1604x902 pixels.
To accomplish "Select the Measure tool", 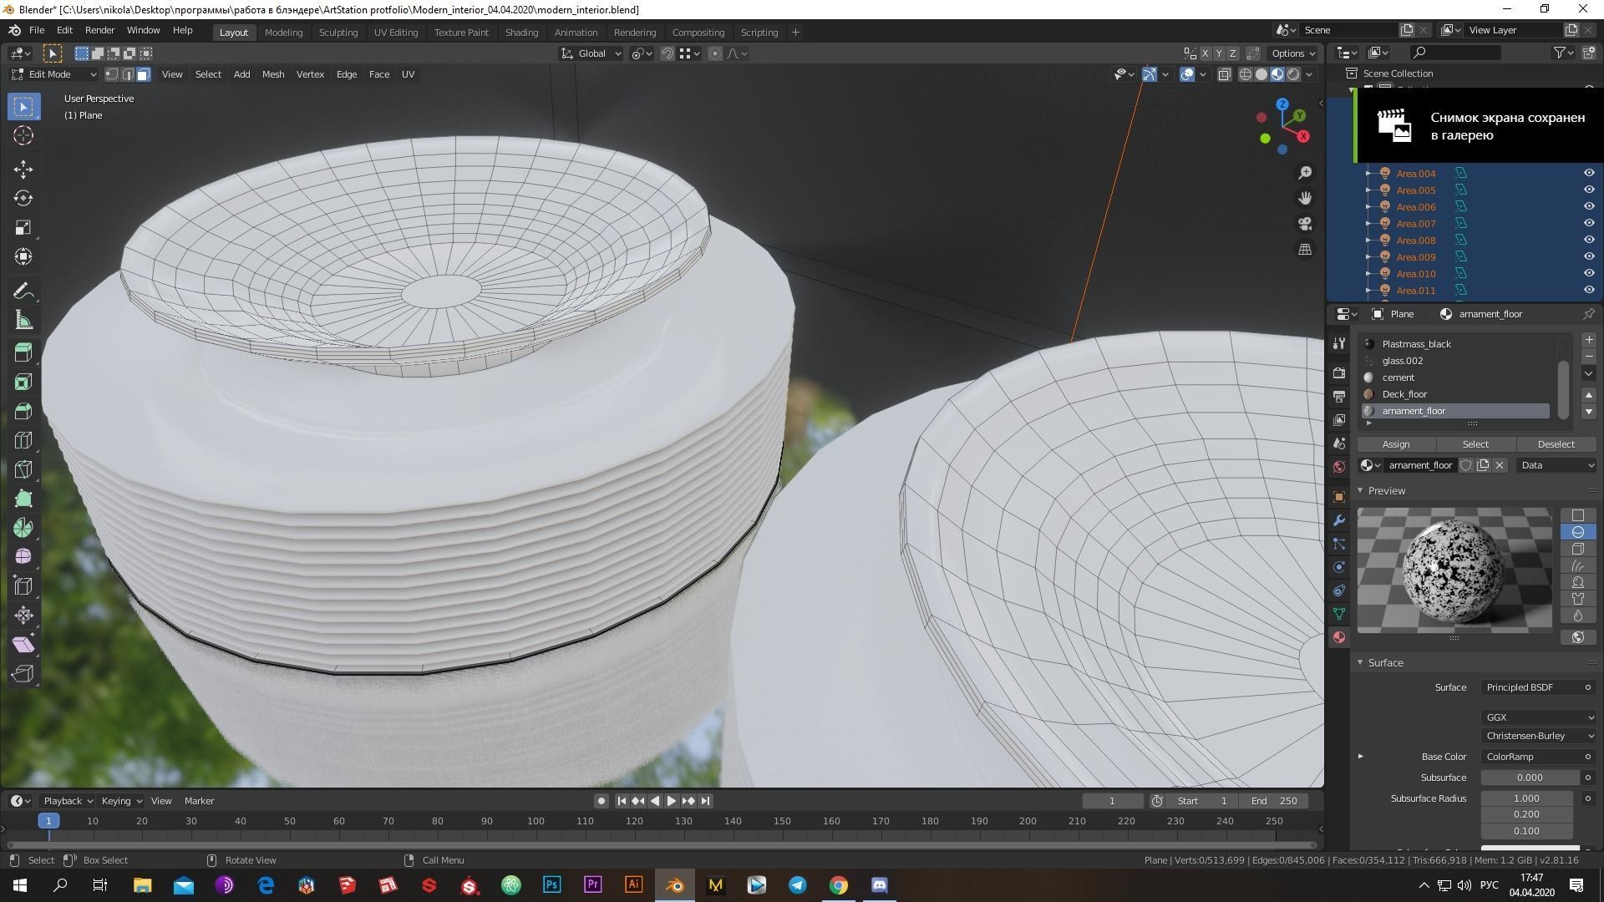I will pos(23,321).
